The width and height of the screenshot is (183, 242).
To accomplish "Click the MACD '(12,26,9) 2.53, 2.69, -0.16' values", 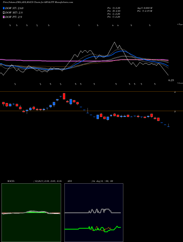I will click(x=48, y=181).
